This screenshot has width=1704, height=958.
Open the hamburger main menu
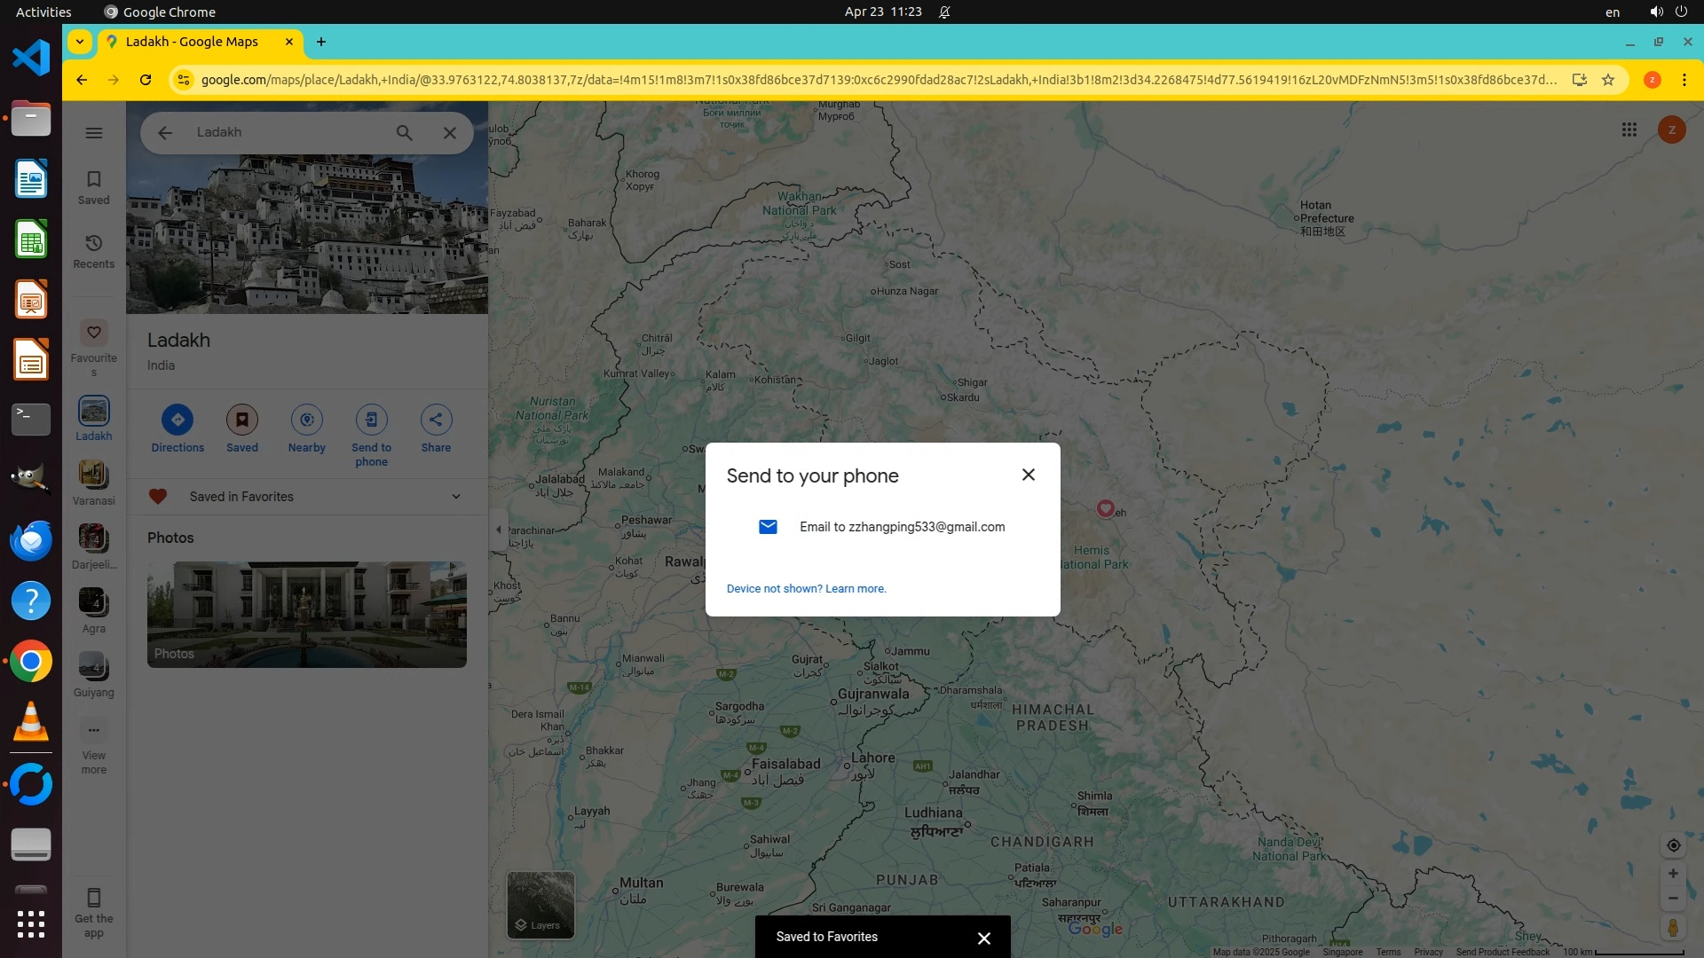pyautogui.click(x=94, y=133)
